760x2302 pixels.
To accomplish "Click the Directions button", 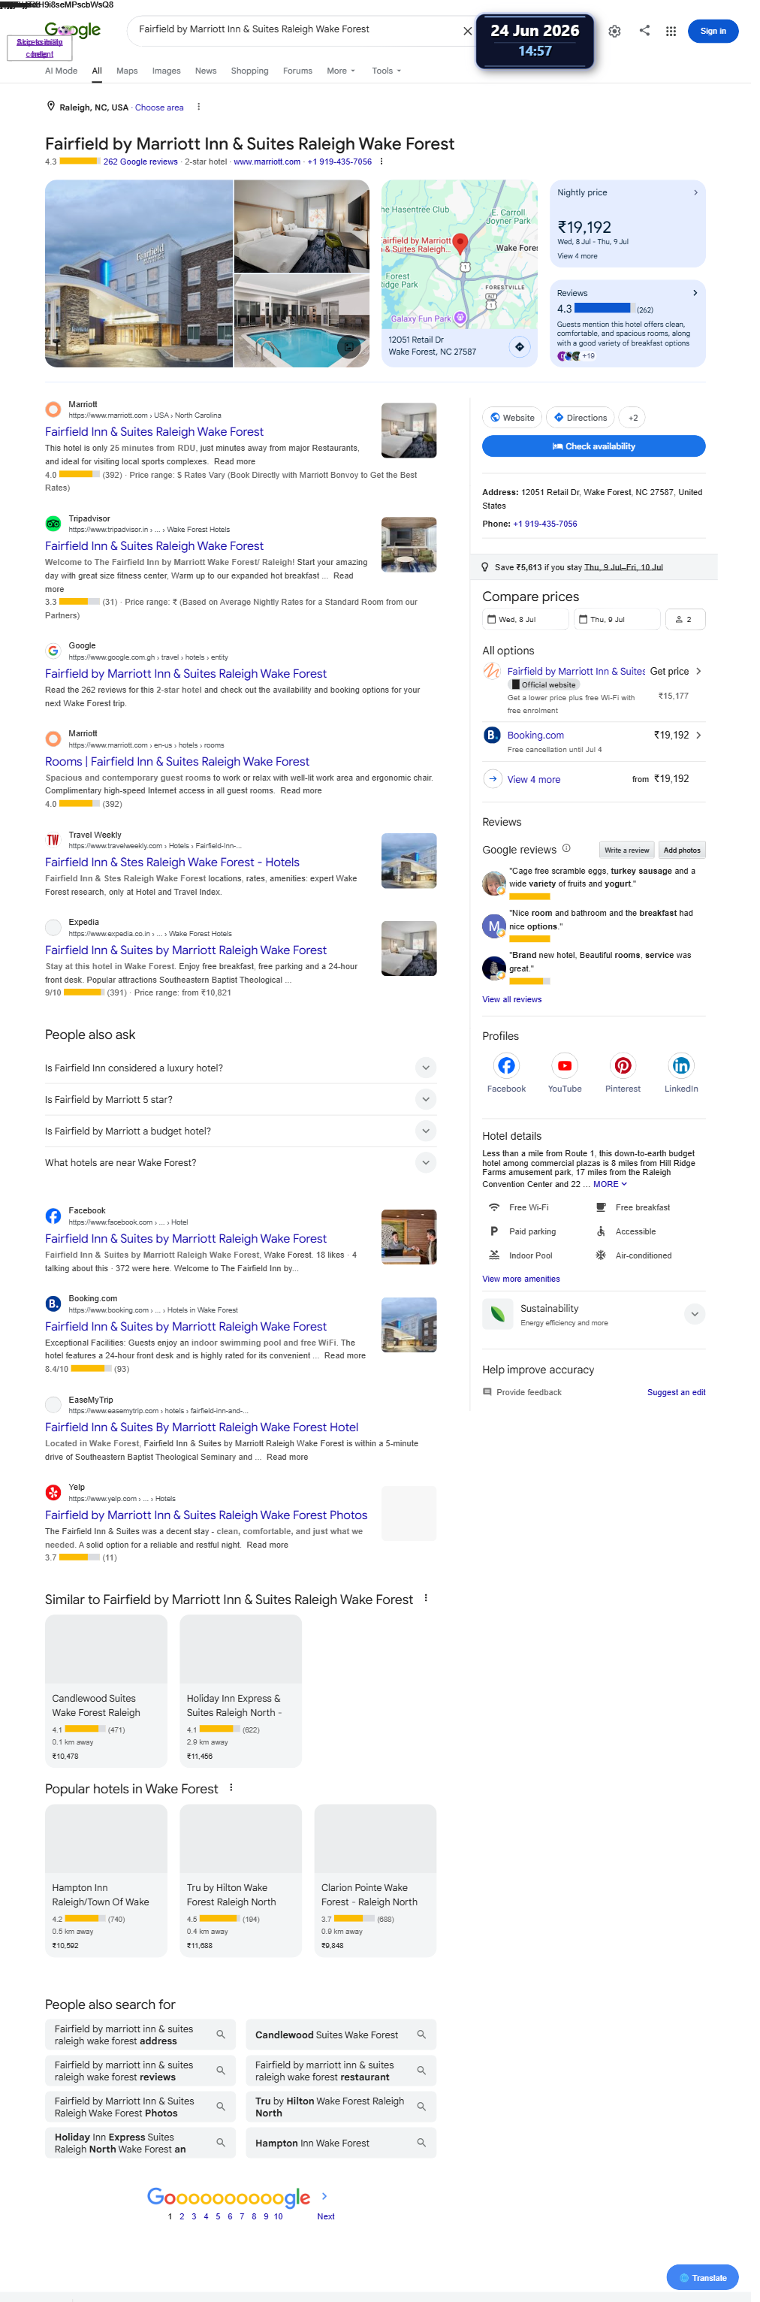I will pos(580,417).
